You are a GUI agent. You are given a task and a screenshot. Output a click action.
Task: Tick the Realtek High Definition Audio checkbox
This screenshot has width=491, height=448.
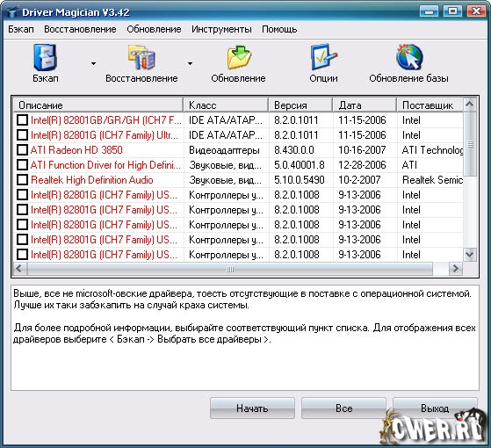click(22, 180)
